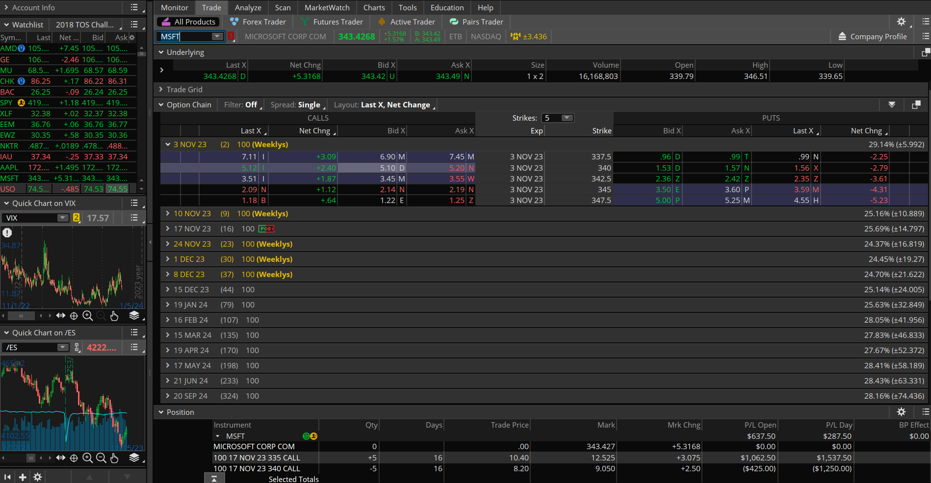This screenshot has height=483, width=931.
Task: Click the VIX chart horizontal scrollbar thumb
Action: [x=21, y=316]
